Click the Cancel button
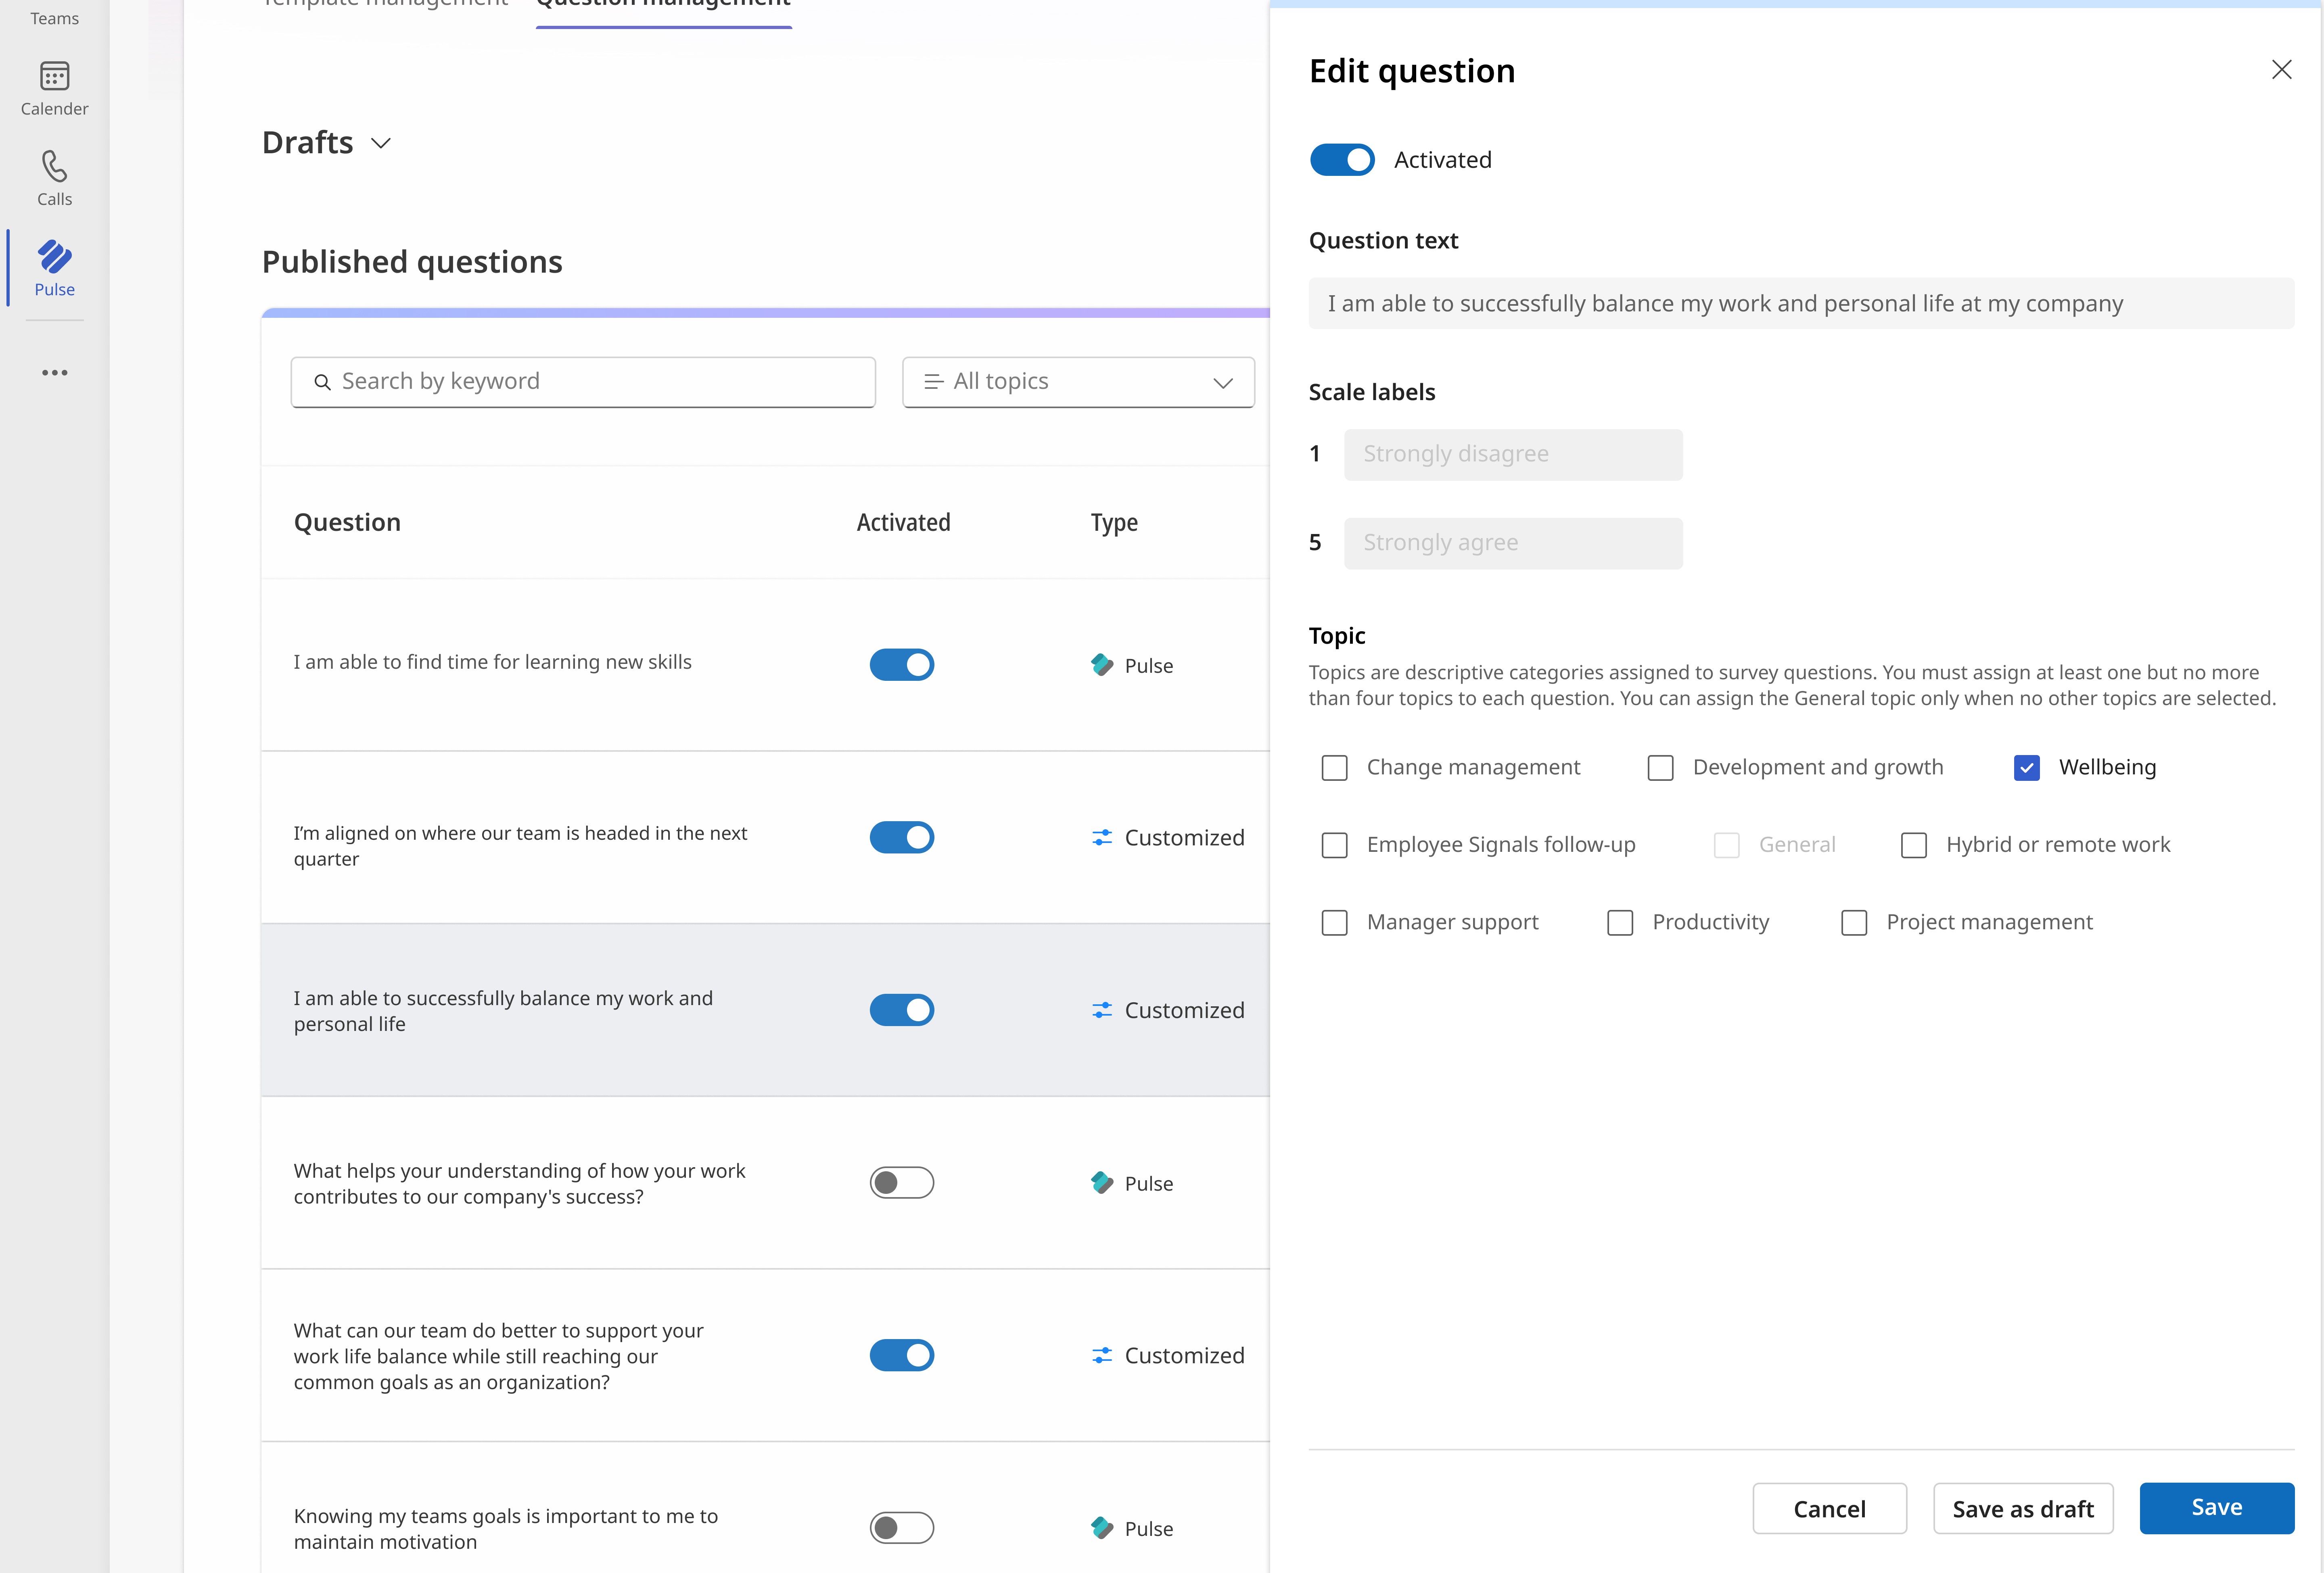The width and height of the screenshot is (2324, 1573). (1828, 1508)
